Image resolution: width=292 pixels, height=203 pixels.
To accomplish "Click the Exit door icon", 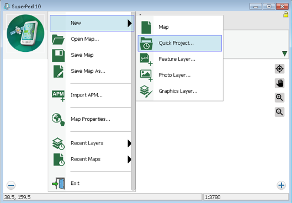I will click(59, 183).
